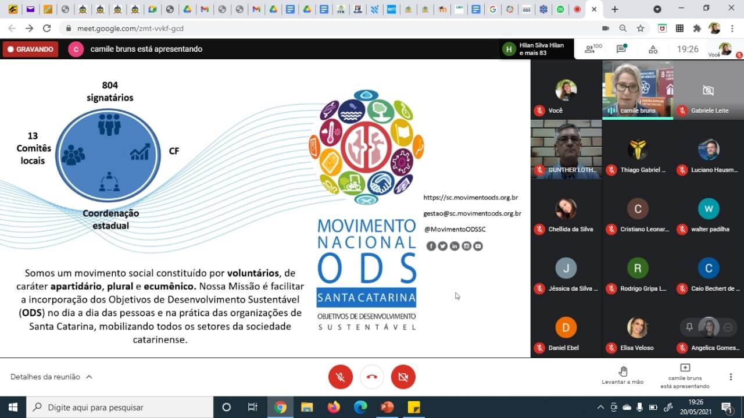
Task: Toggle your camera with the red camera button
Action: tap(403, 377)
